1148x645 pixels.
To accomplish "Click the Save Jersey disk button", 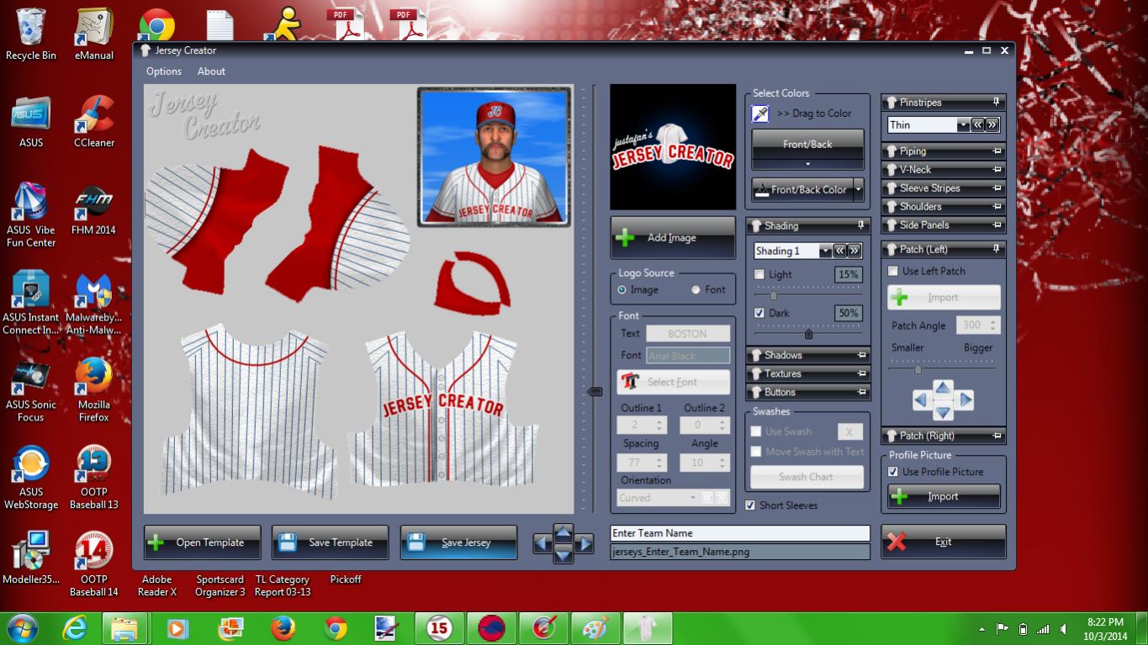I will (458, 542).
